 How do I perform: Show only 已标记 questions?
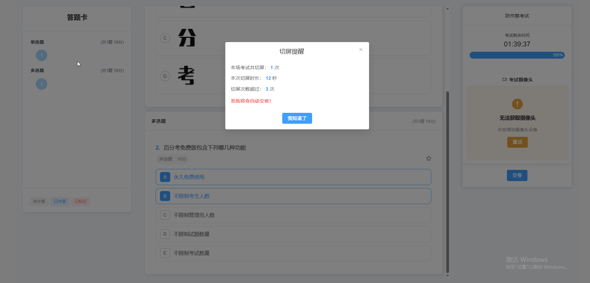point(81,201)
